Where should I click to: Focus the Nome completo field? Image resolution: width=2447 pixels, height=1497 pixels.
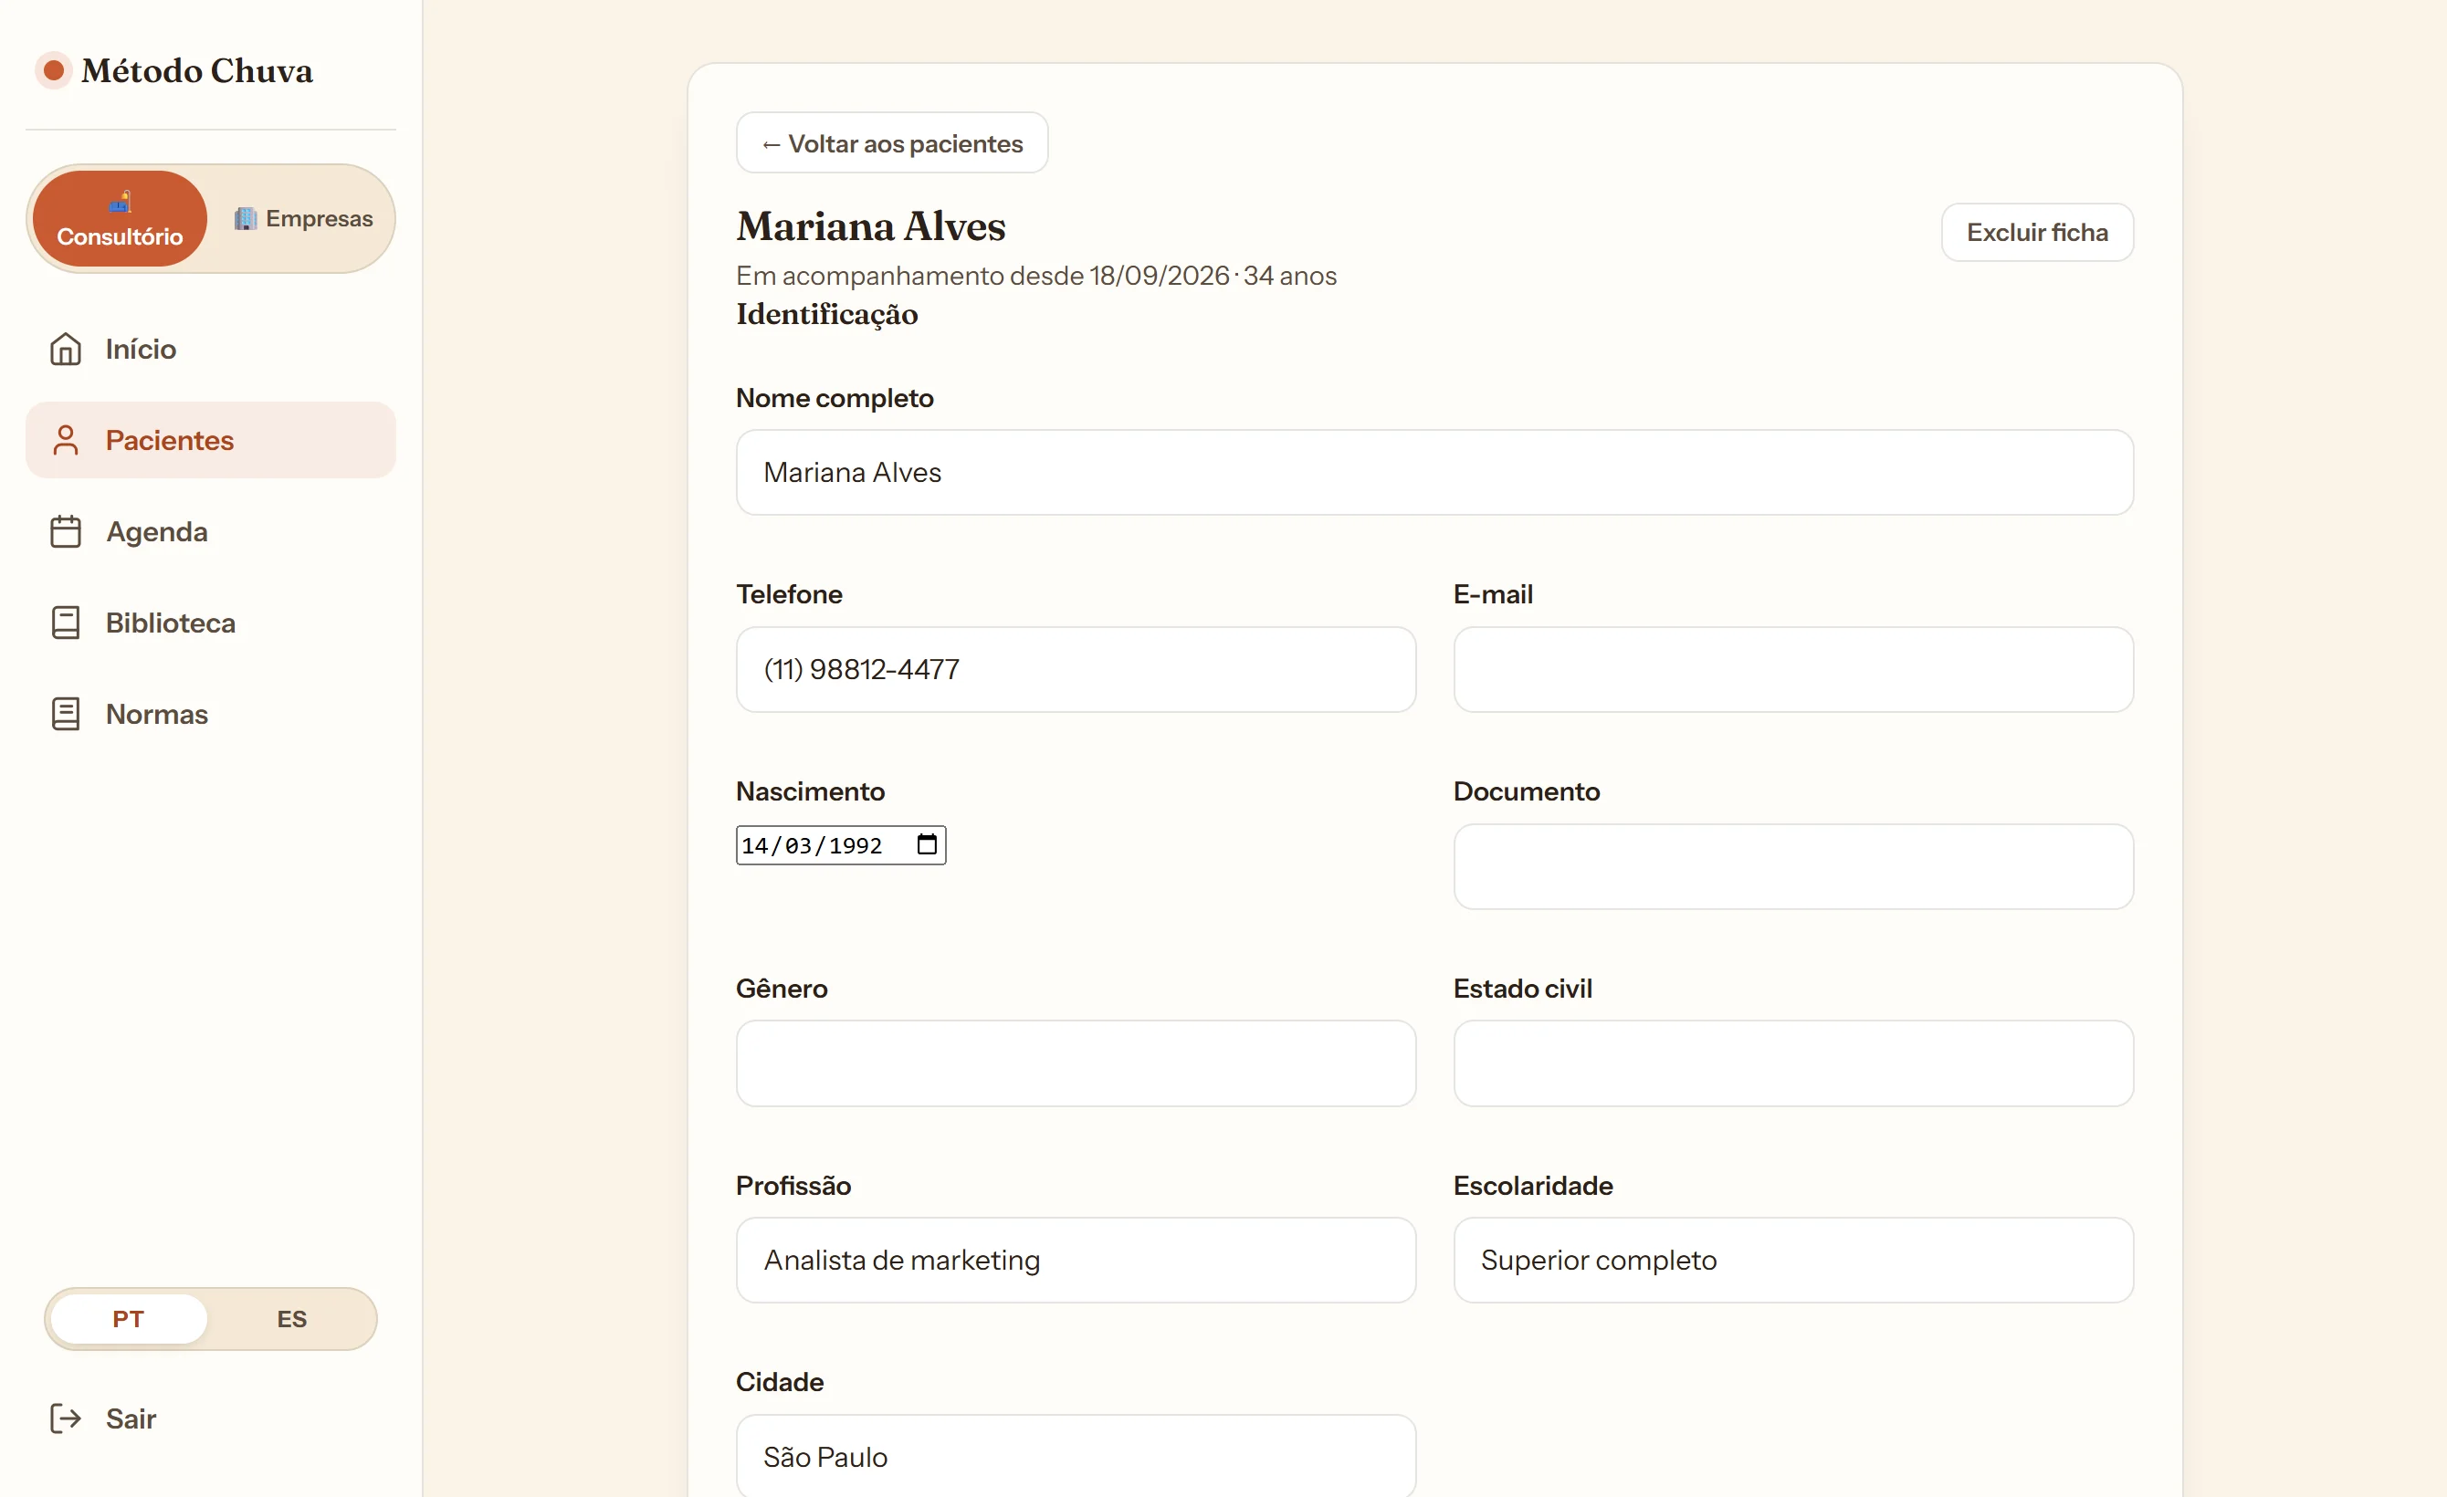point(1434,473)
